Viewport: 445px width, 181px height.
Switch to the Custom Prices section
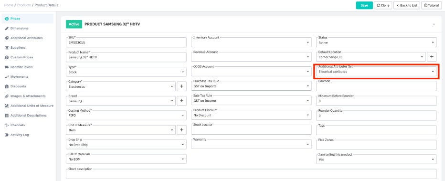click(22, 57)
